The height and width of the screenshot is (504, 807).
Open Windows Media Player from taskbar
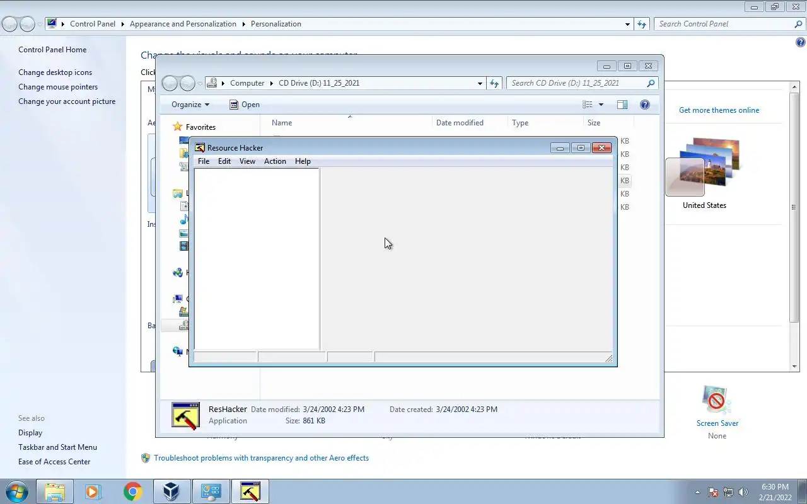coord(93,491)
